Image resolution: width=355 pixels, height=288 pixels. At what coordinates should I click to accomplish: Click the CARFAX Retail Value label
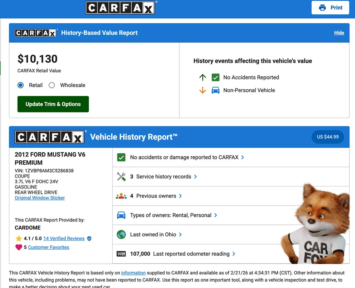[x=39, y=71]
